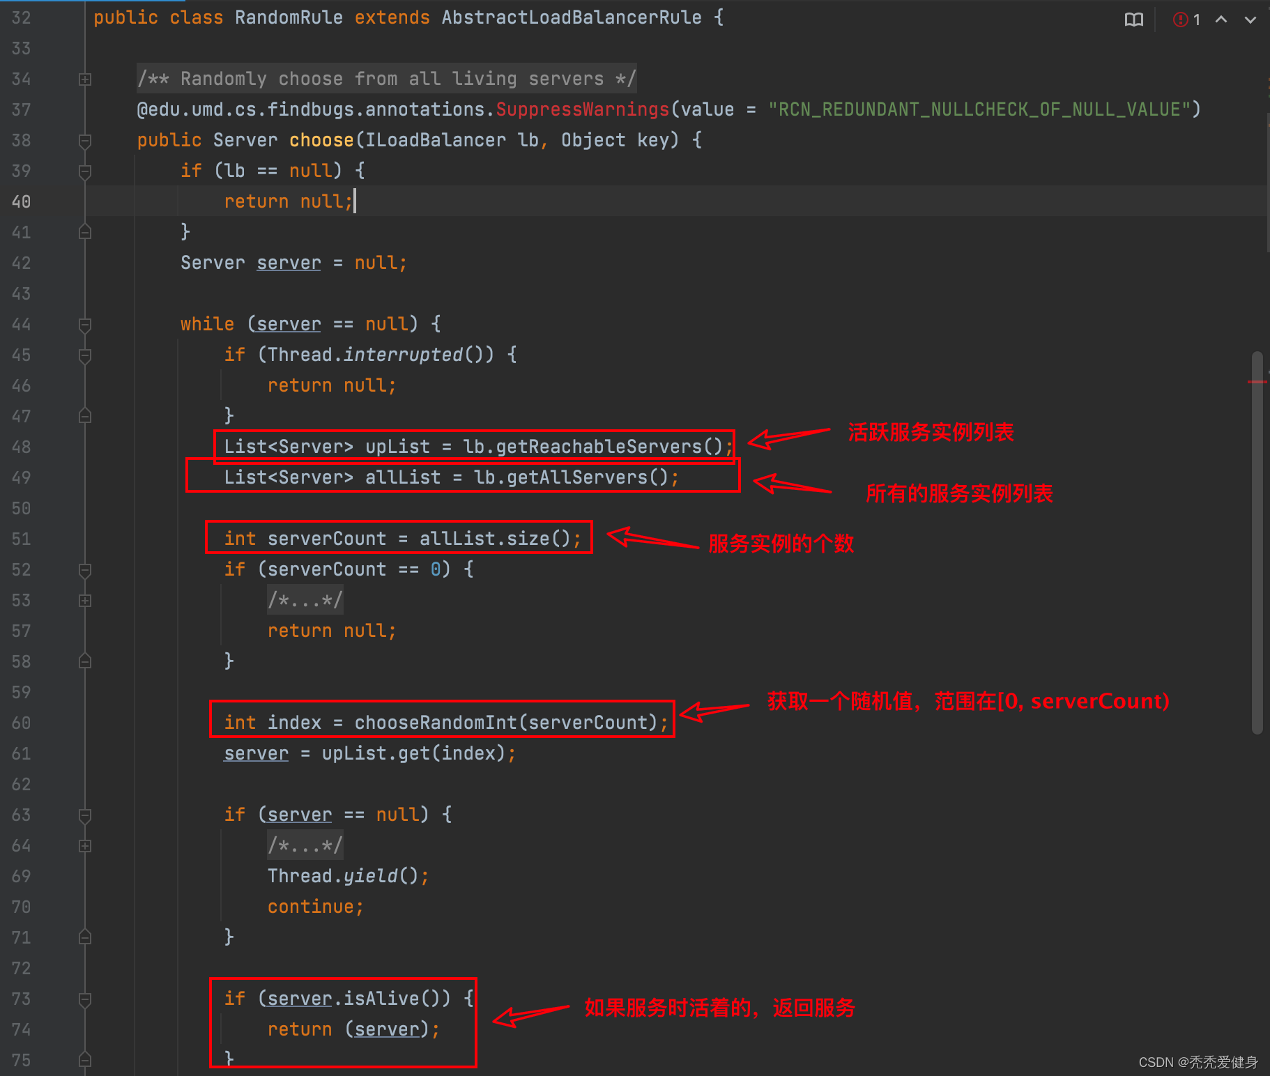Image resolution: width=1270 pixels, height=1076 pixels.
Task: Click the red SuppressWarnings annotation
Action: [x=583, y=109]
